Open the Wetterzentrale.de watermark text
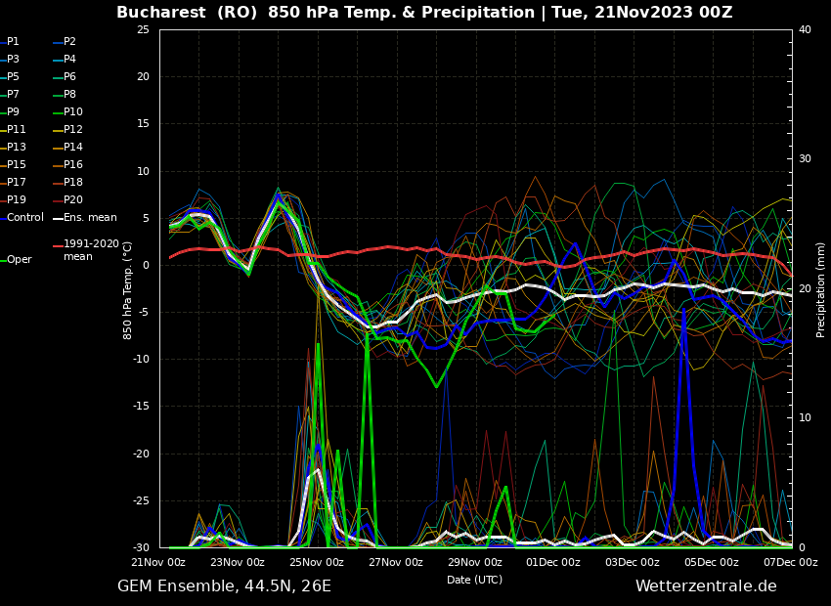This screenshot has height=606, width=831. click(706, 586)
